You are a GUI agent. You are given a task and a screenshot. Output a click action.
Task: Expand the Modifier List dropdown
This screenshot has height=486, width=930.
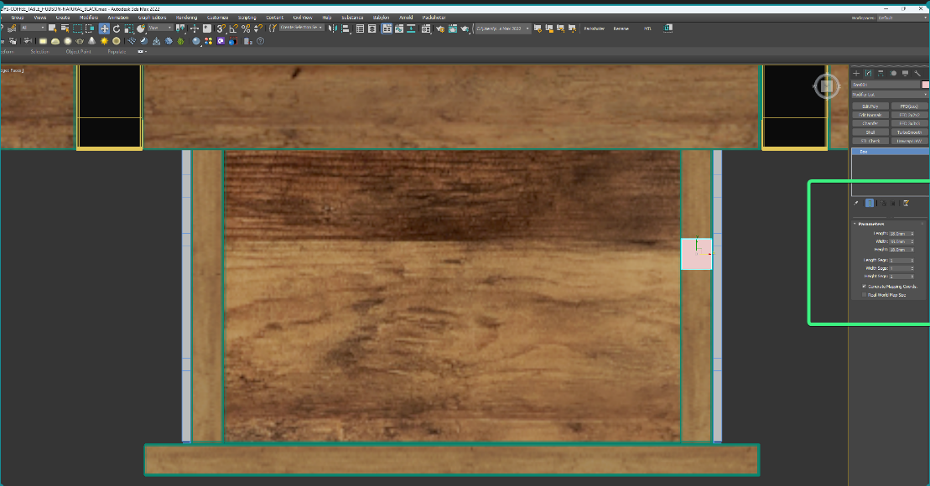coord(890,95)
